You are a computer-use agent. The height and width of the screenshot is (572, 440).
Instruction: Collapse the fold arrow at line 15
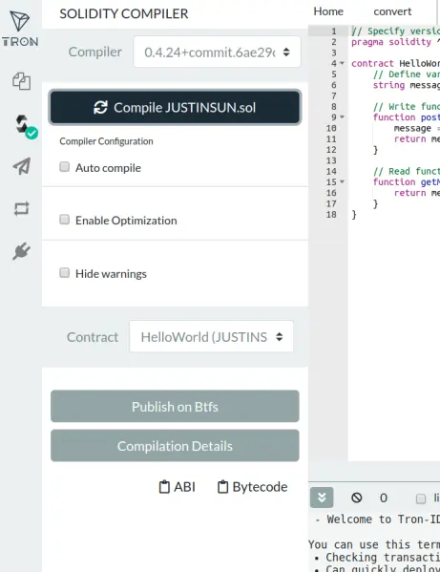(342, 181)
